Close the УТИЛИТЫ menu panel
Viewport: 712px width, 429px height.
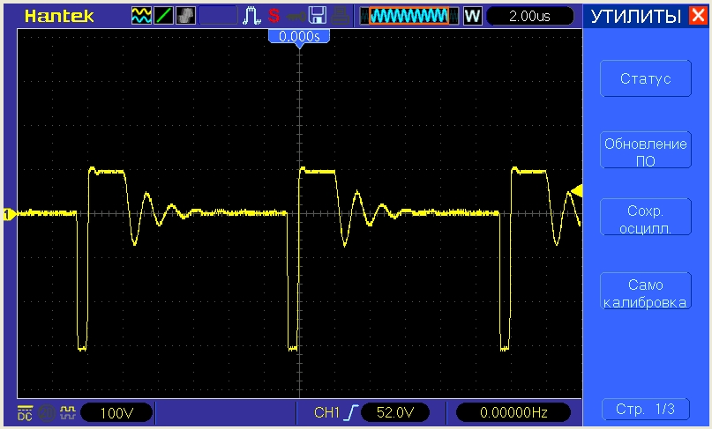click(x=698, y=15)
